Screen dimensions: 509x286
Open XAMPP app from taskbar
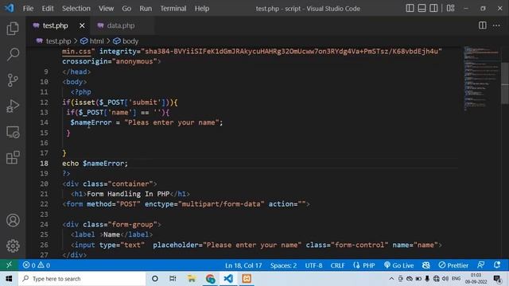coord(247,279)
